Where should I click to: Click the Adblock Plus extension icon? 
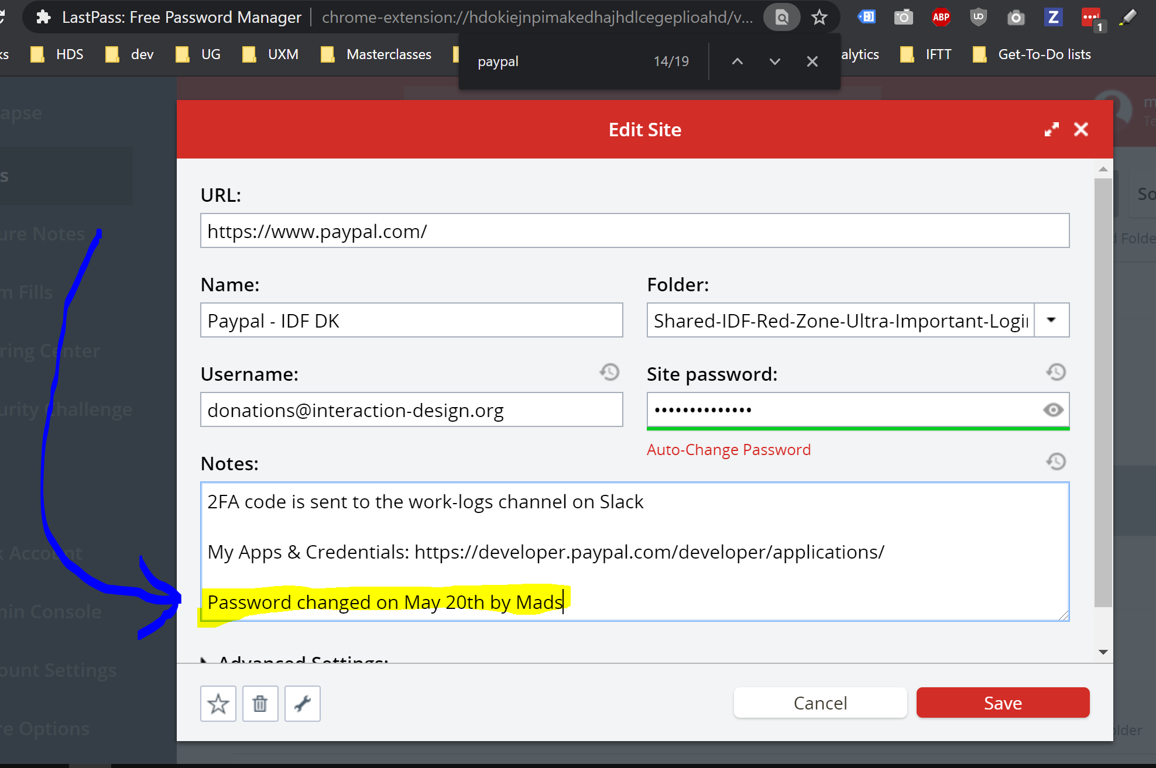(941, 17)
